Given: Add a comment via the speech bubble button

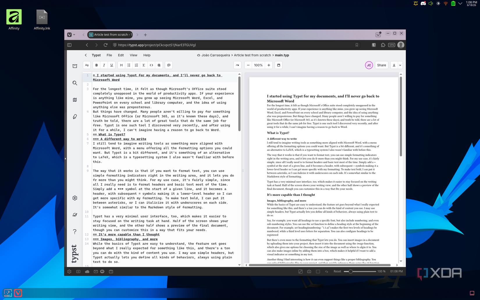Looking at the screenshot, I should (x=169, y=65).
